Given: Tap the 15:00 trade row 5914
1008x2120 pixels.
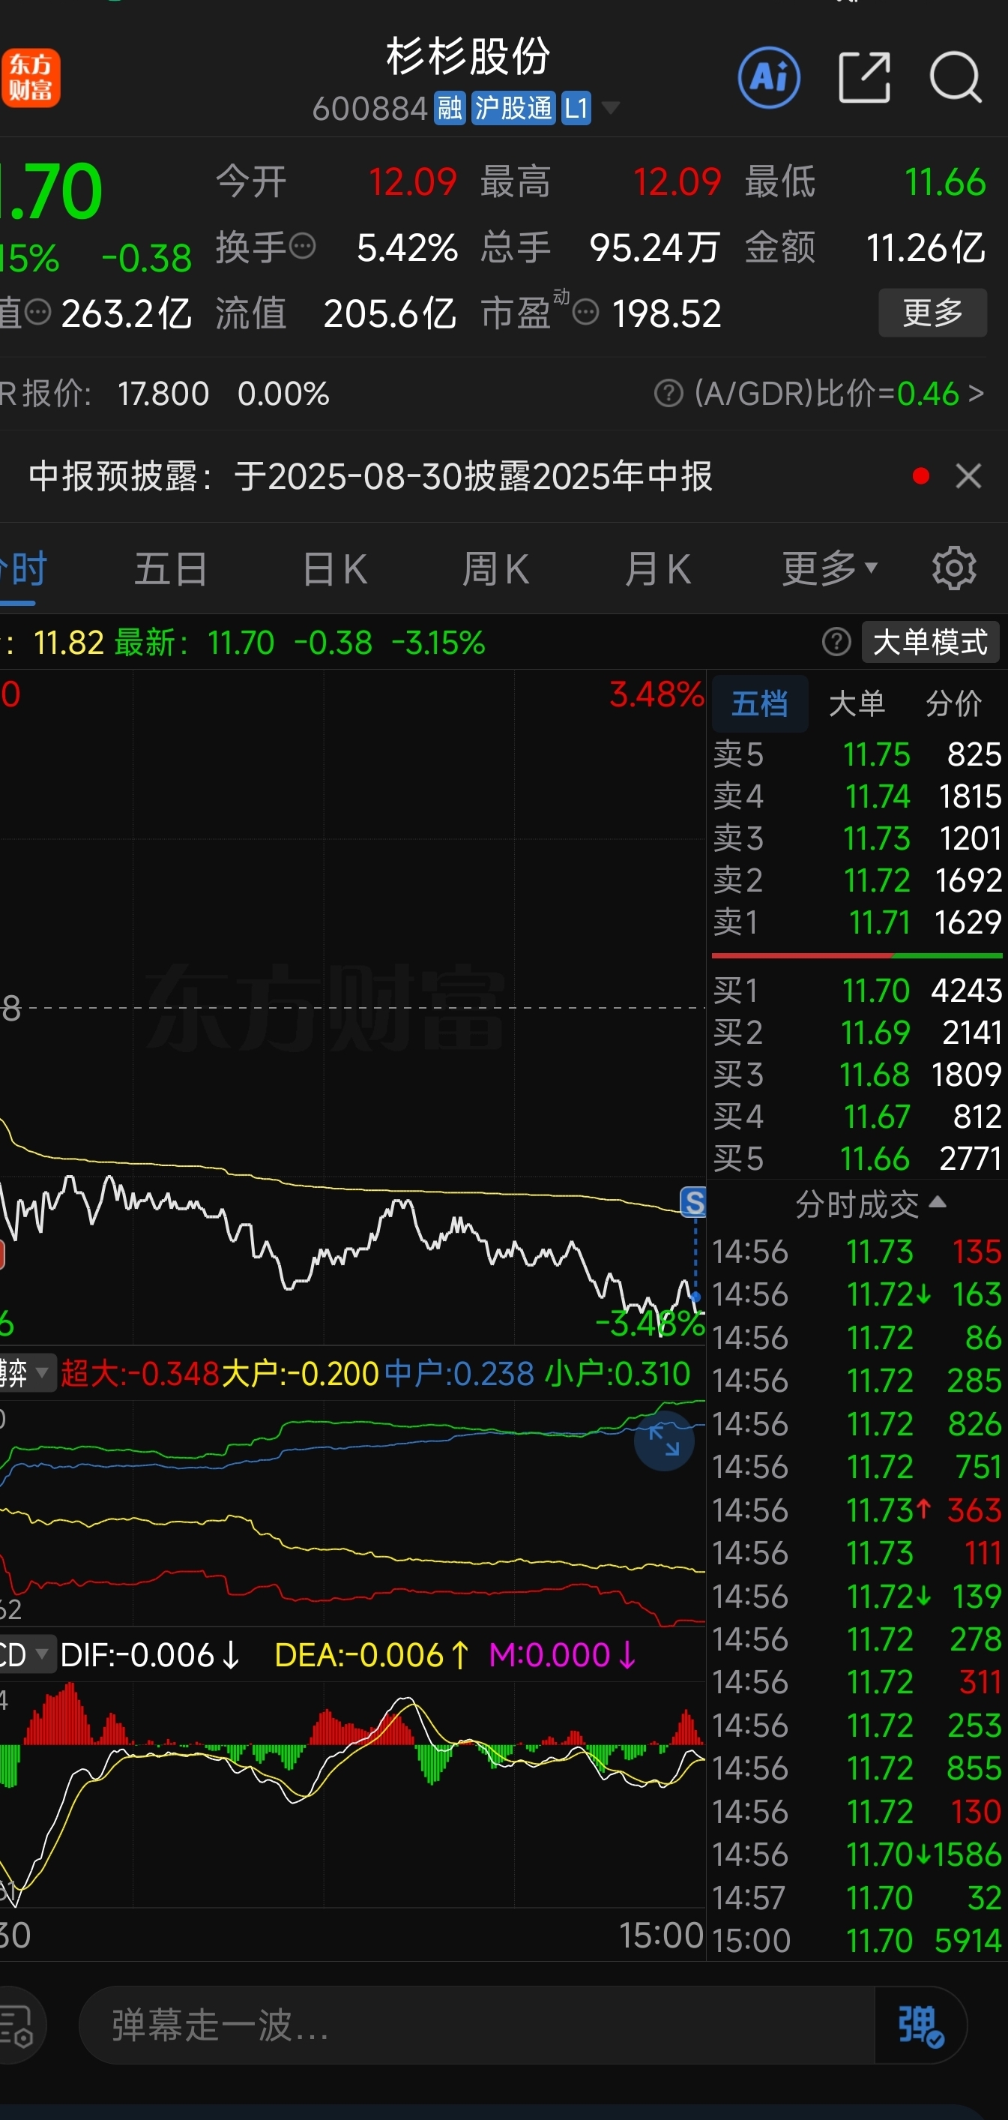Looking at the screenshot, I should click(x=857, y=1942).
